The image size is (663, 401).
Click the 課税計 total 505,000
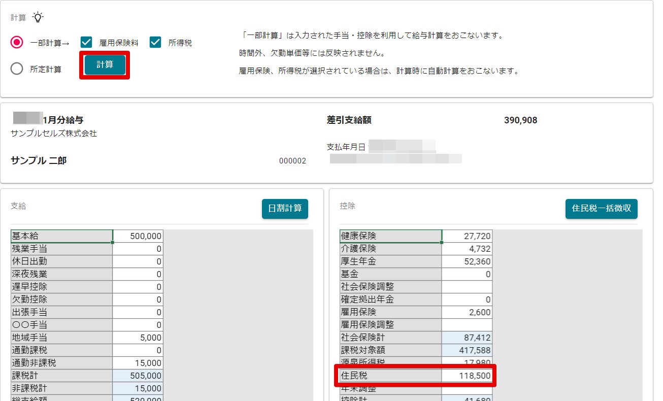(x=138, y=376)
